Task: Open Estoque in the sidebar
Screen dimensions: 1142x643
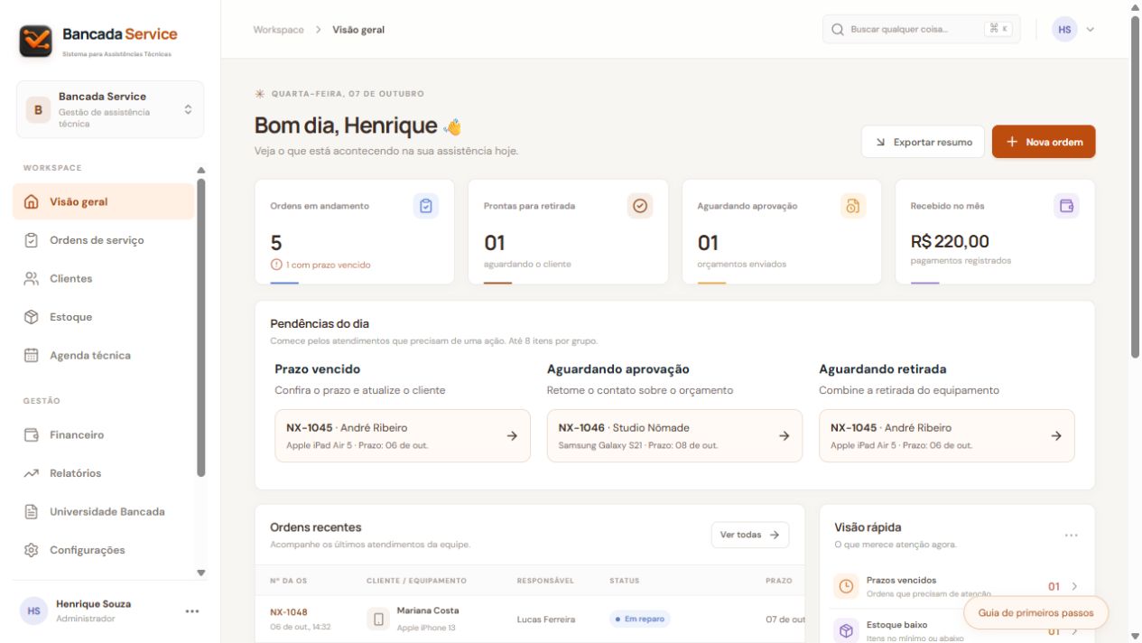Action: [104, 317]
